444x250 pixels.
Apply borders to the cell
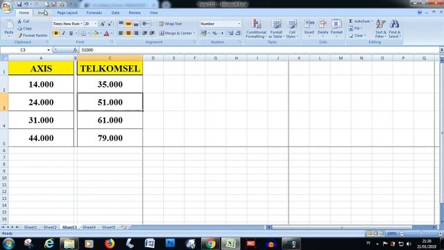pos(83,33)
